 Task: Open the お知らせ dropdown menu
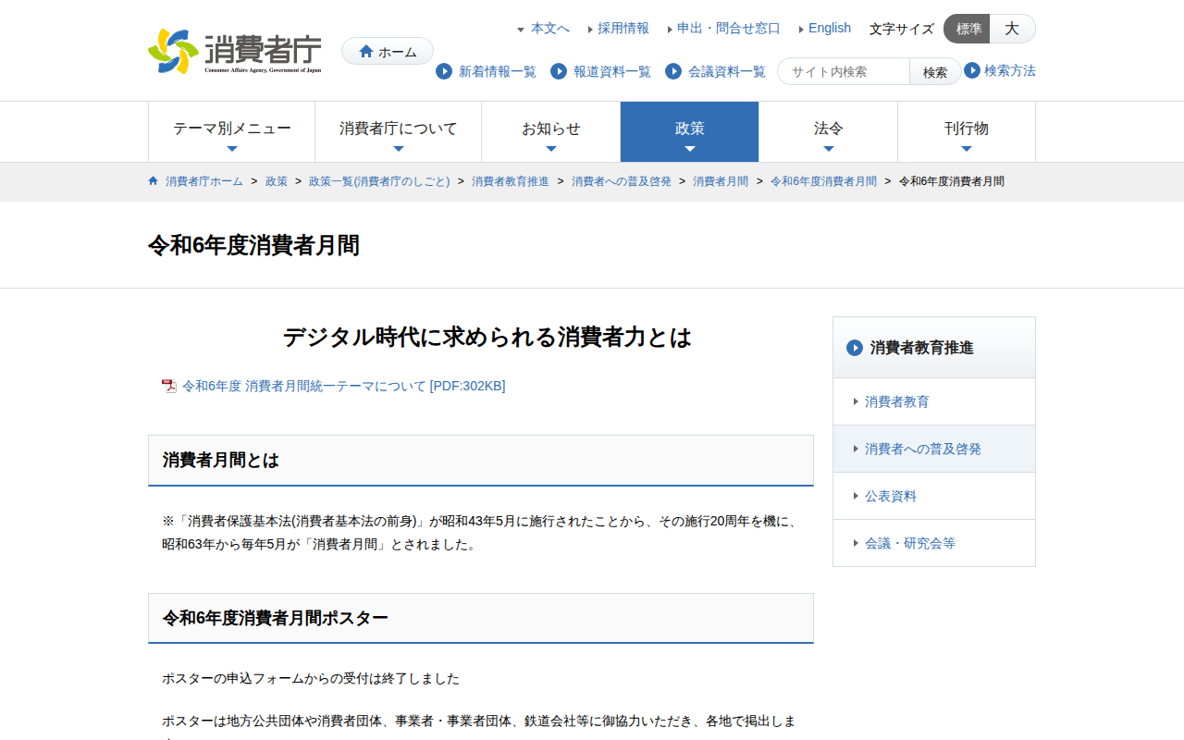click(x=550, y=132)
